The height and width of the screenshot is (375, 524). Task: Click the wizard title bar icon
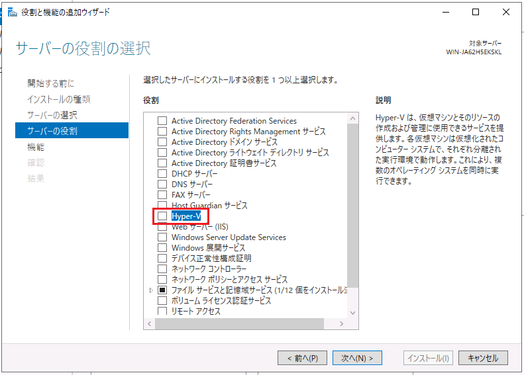[x=13, y=13]
